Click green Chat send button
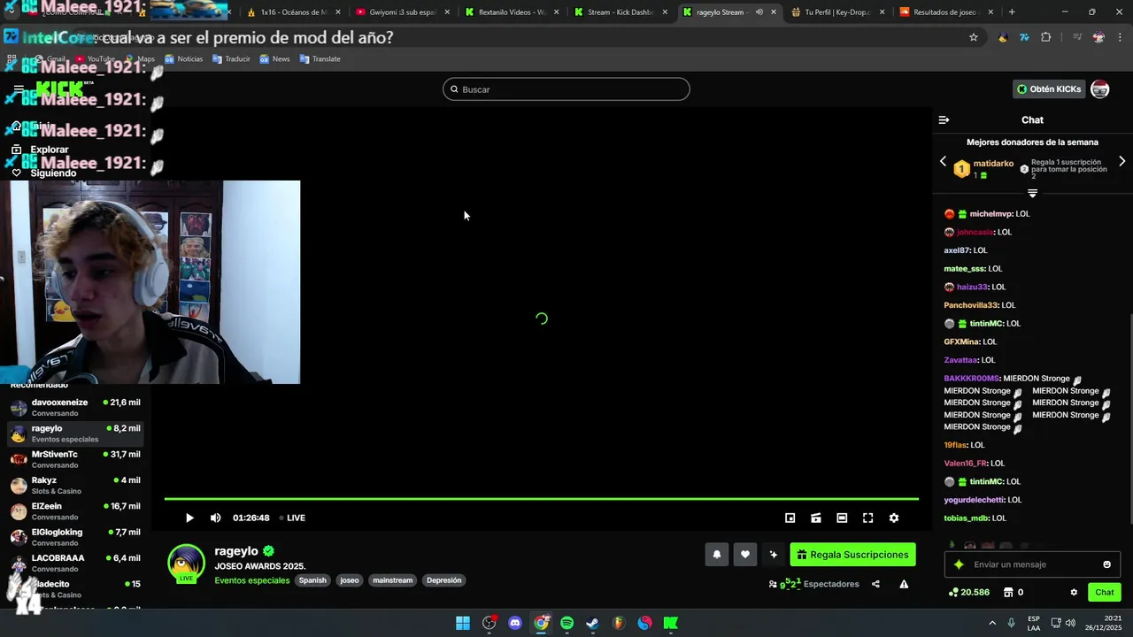Screen dimensions: 1133x637 pyautogui.click(x=1105, y=593)
